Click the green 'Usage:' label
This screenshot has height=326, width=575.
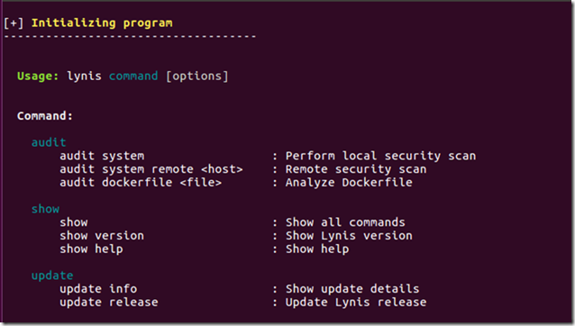[38, 77]
